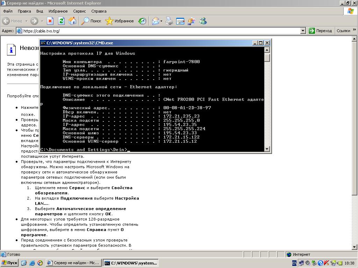Viewport: 358px width, 268px height.
Task: Switch to 'Сервер не найден' taskbar button
Action: [x=73, y=263]
